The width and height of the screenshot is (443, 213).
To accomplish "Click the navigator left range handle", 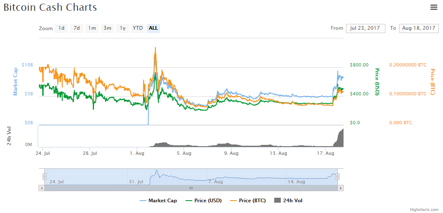I will coord(44,177).
